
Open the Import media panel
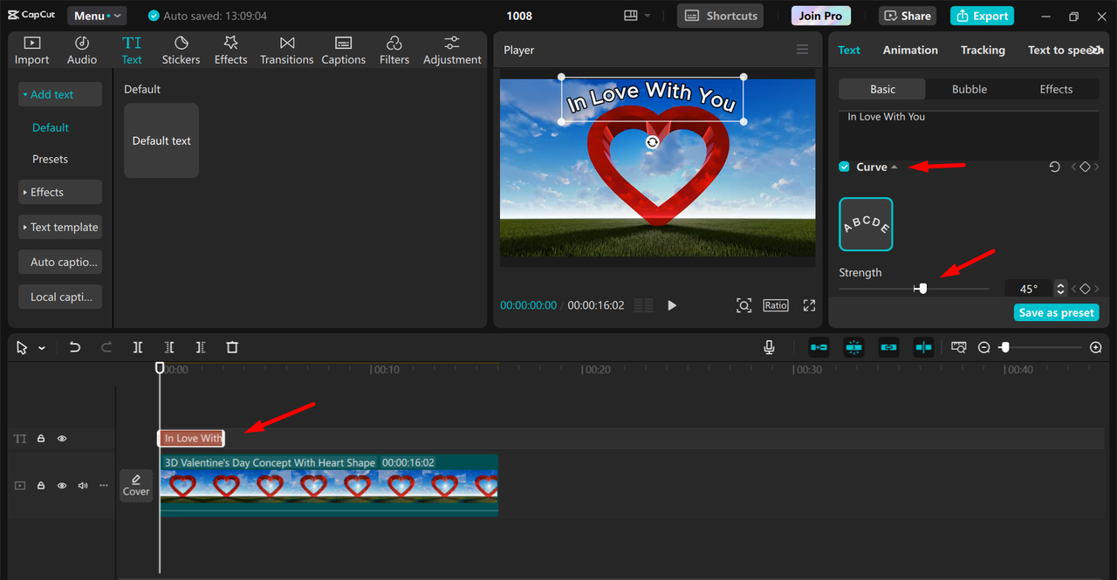[x=31, y=51]
